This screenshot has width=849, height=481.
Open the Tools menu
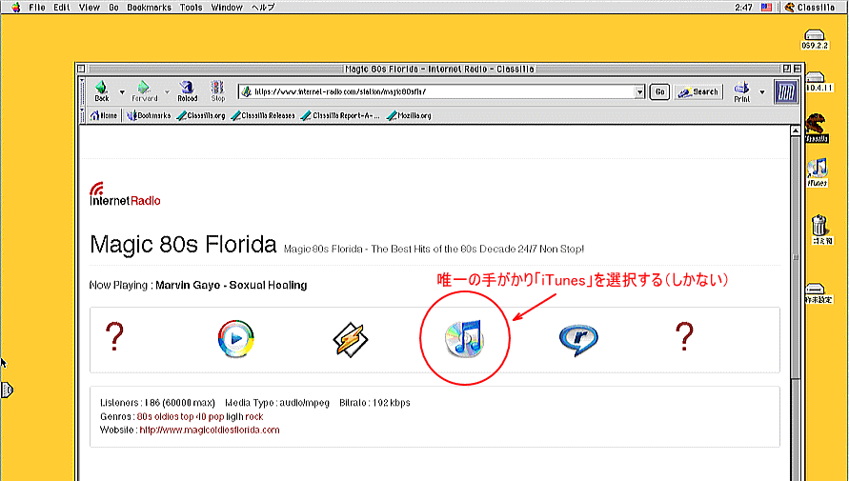click(191, 7)
